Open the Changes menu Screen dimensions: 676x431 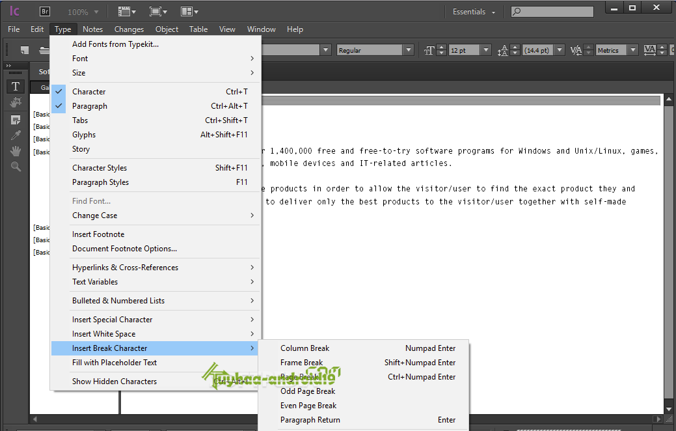[129, 29]
